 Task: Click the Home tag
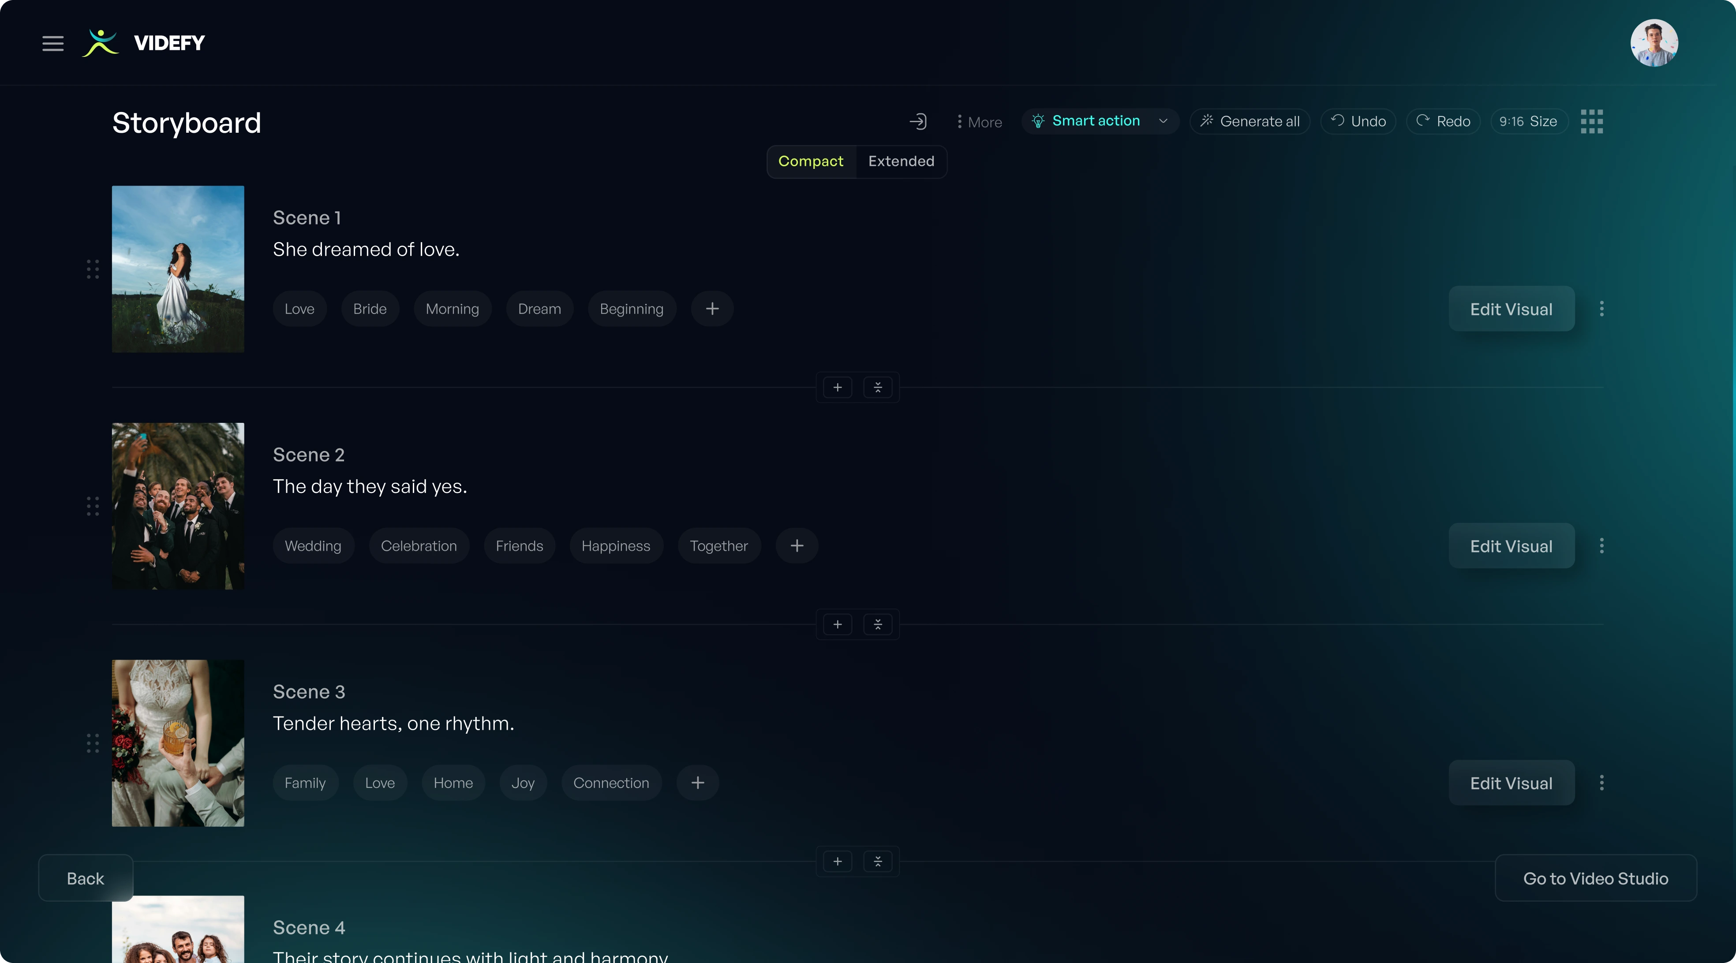(x=453, y=782)
